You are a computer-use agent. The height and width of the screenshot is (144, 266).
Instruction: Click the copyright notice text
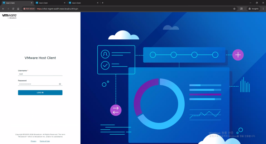click(x=40, y=135)
